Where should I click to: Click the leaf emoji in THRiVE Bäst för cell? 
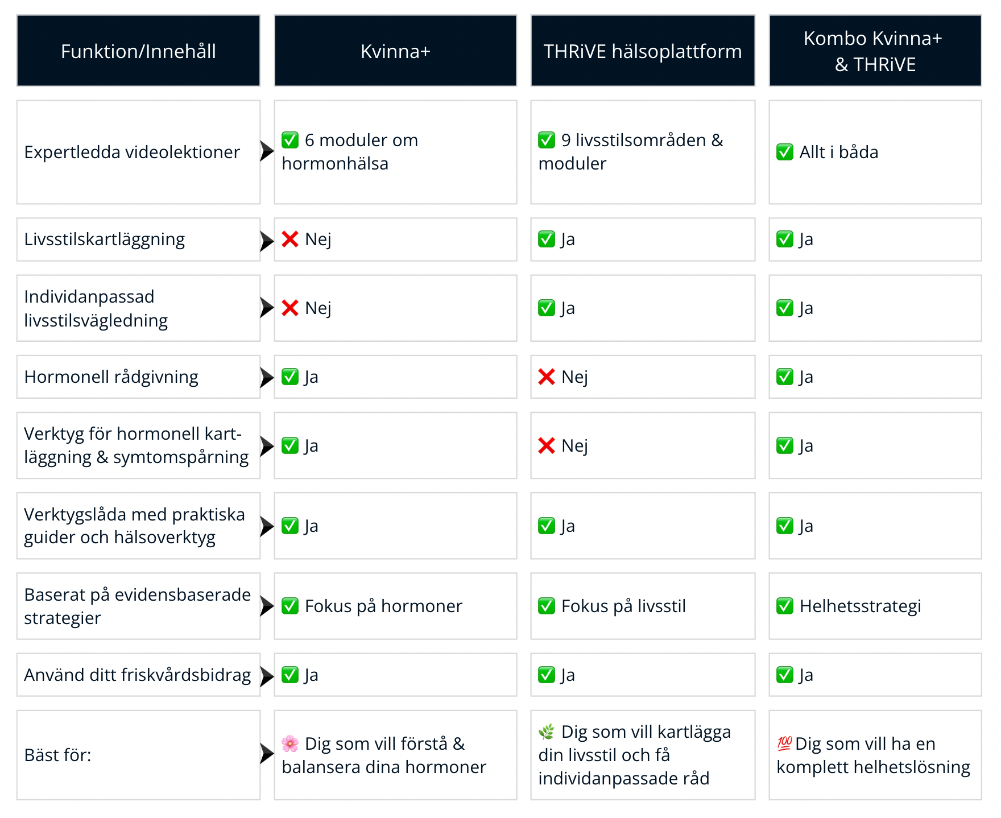point(547,732)
